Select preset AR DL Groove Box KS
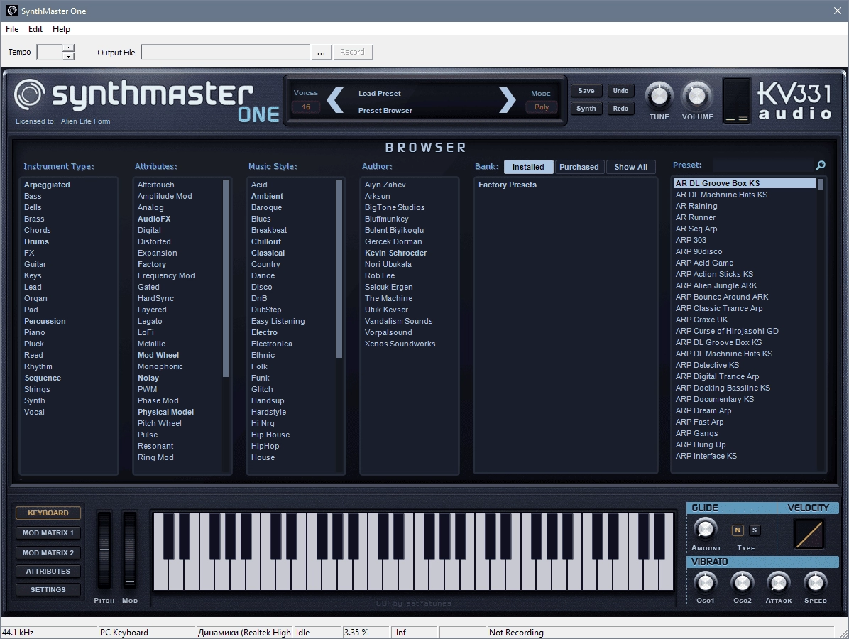Screen dimensions: 849x639 745,184
